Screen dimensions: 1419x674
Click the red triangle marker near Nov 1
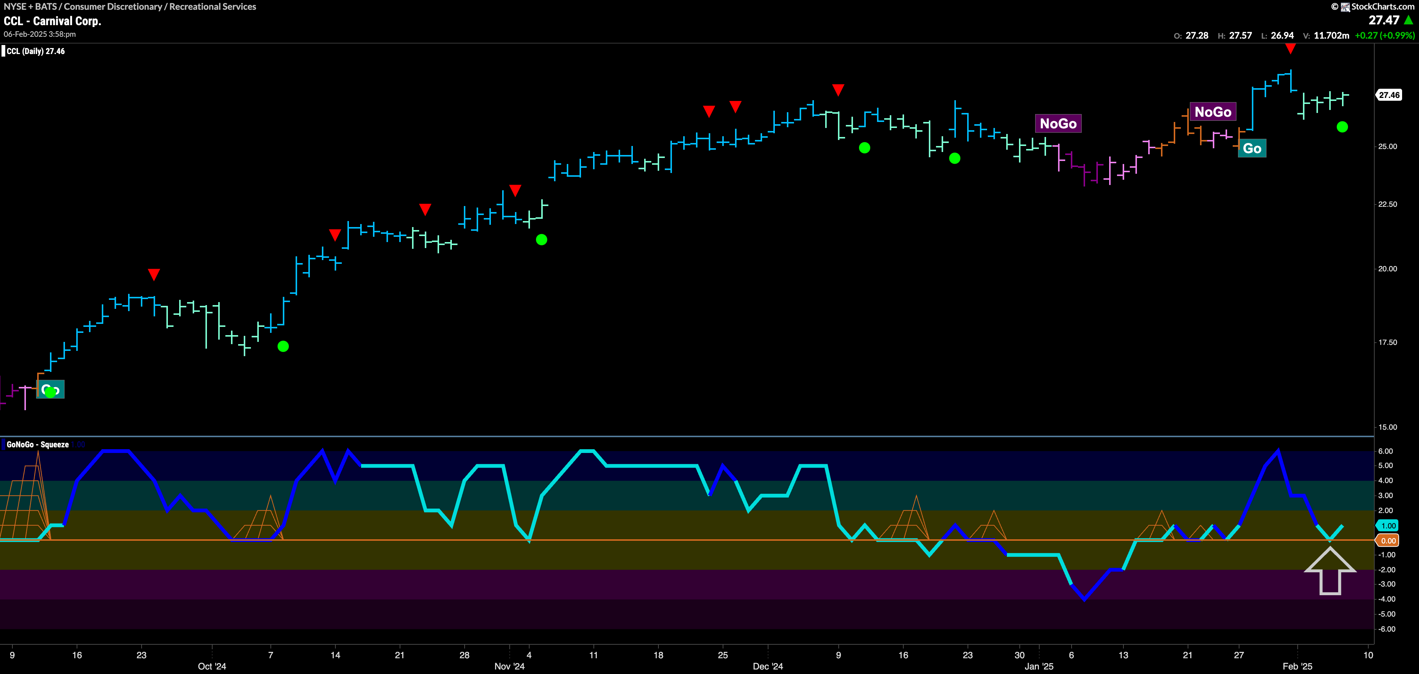[x=515, y=190]
